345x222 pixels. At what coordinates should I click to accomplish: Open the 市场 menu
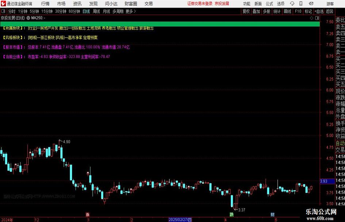point(61,4)
